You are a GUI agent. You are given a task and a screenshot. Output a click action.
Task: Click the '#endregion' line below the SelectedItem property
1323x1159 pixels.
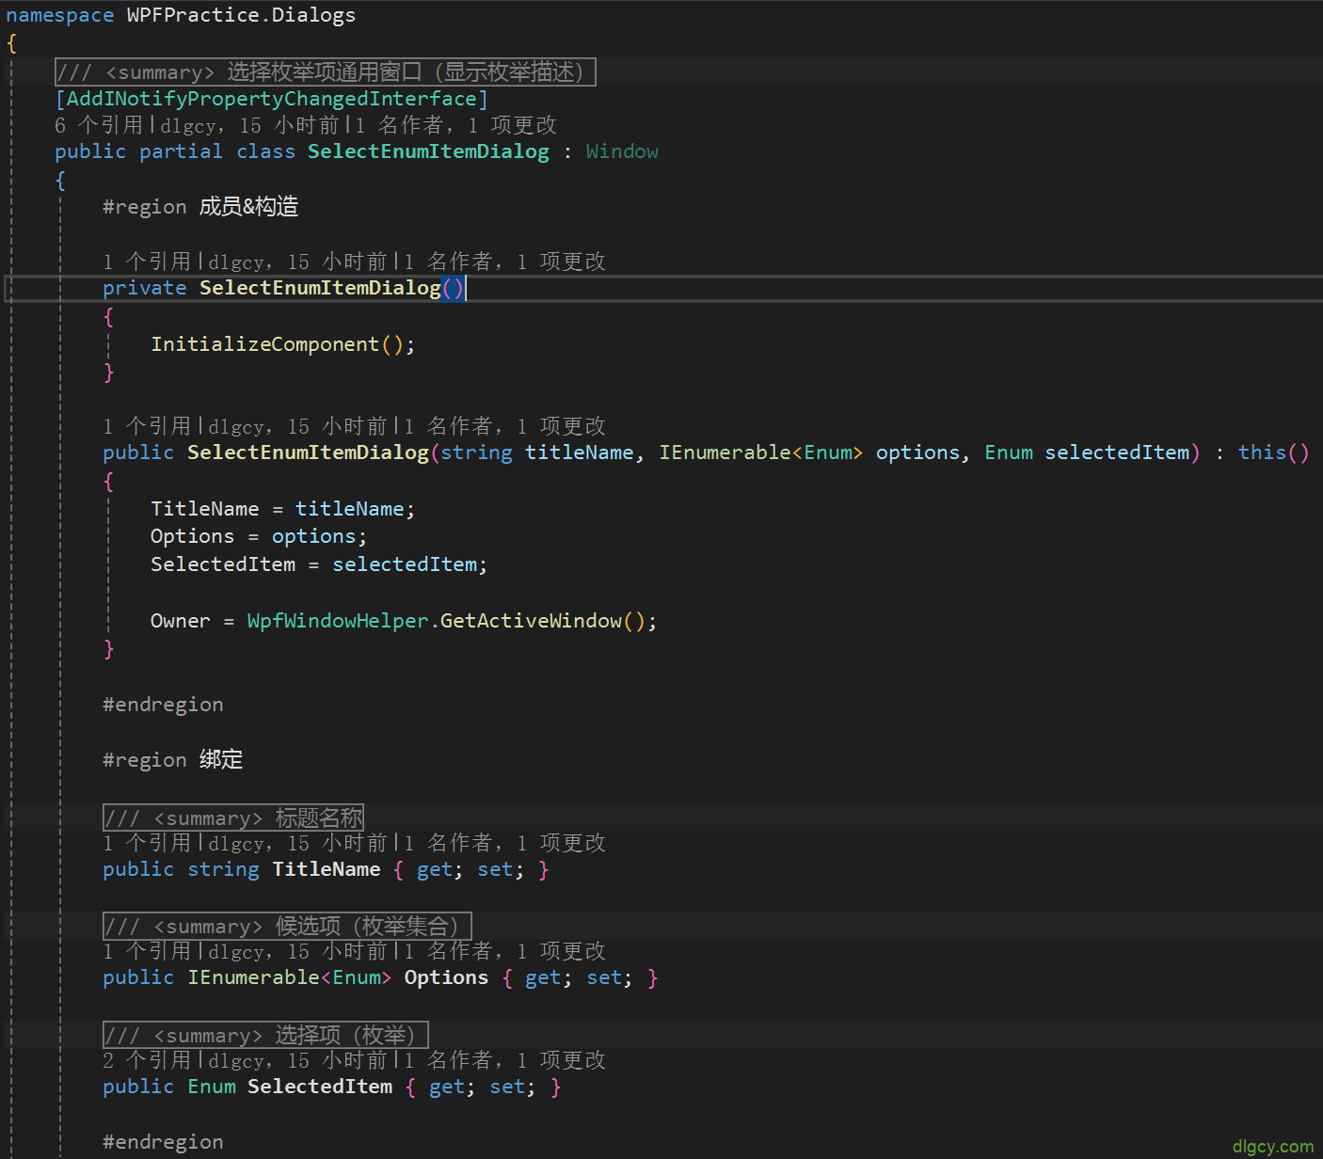click(x=163, y=1142)
